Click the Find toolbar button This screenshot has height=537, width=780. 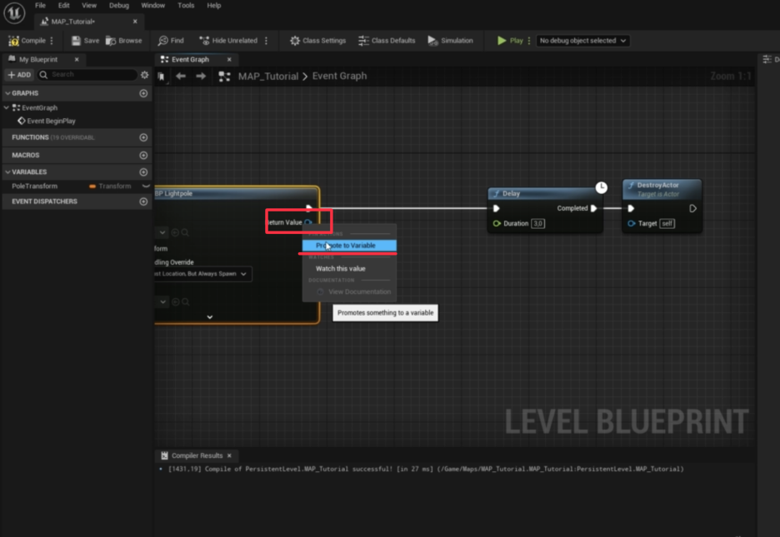171,41
